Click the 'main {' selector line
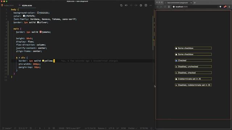 point(17,29)
